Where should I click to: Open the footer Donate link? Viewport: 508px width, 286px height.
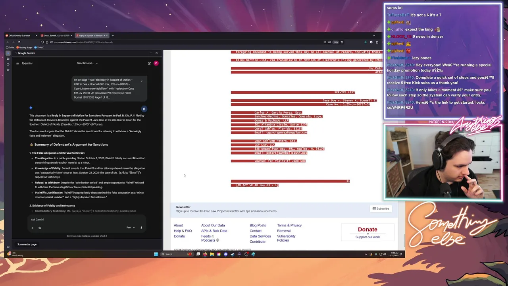coord(179,236)
